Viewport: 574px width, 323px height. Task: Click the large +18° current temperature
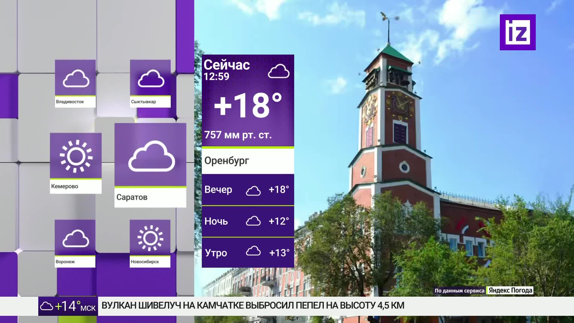point(248,105)
